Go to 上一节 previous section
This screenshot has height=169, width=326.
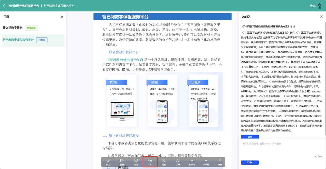[x=192, y=162]
